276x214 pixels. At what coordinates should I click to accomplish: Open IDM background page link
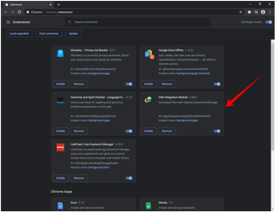coord(187,121)
